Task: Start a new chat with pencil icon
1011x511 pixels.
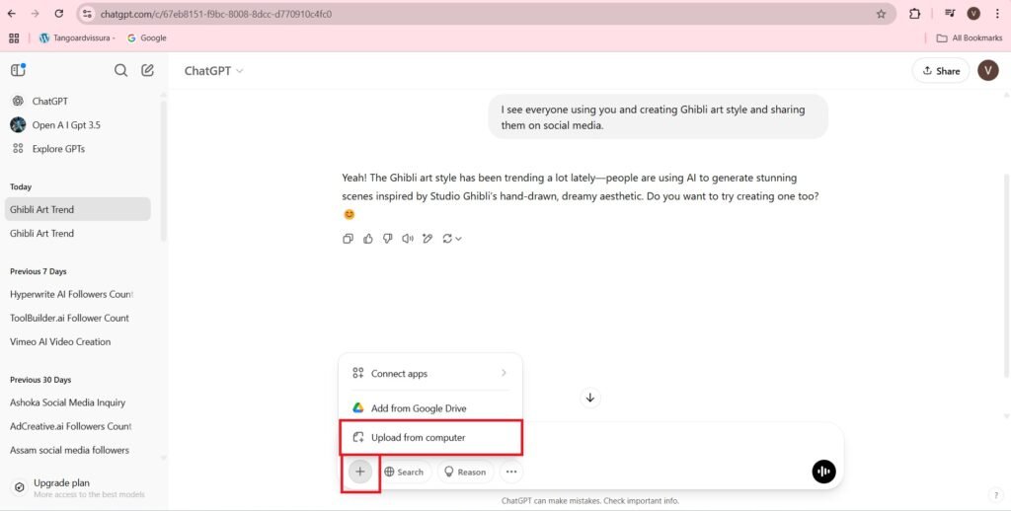Action: tap(148, 70)
